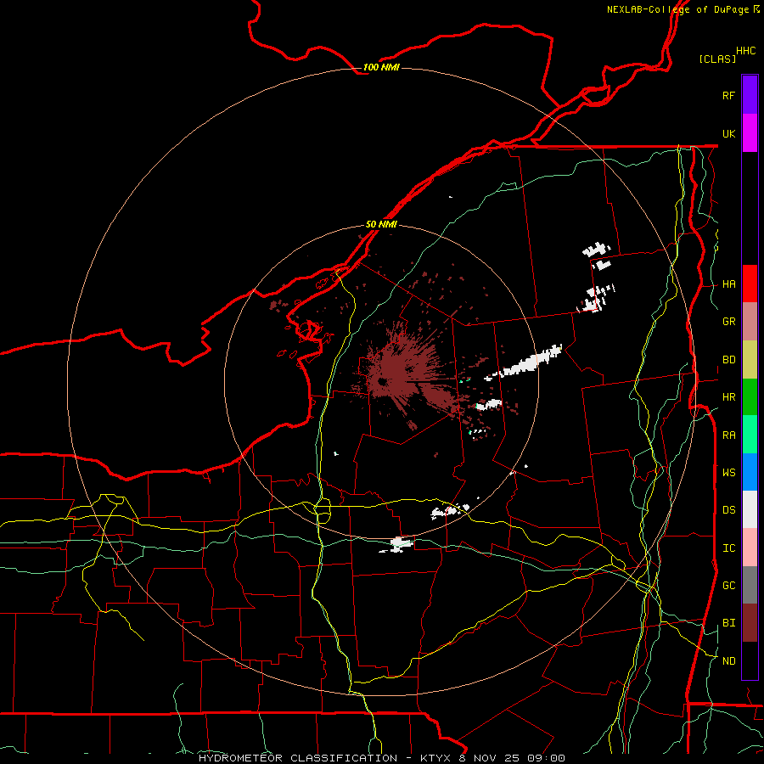Image resolution: width=764 pixels, height=764 pixels.
Task: Click the HA legend label
Action: (728, 284)
